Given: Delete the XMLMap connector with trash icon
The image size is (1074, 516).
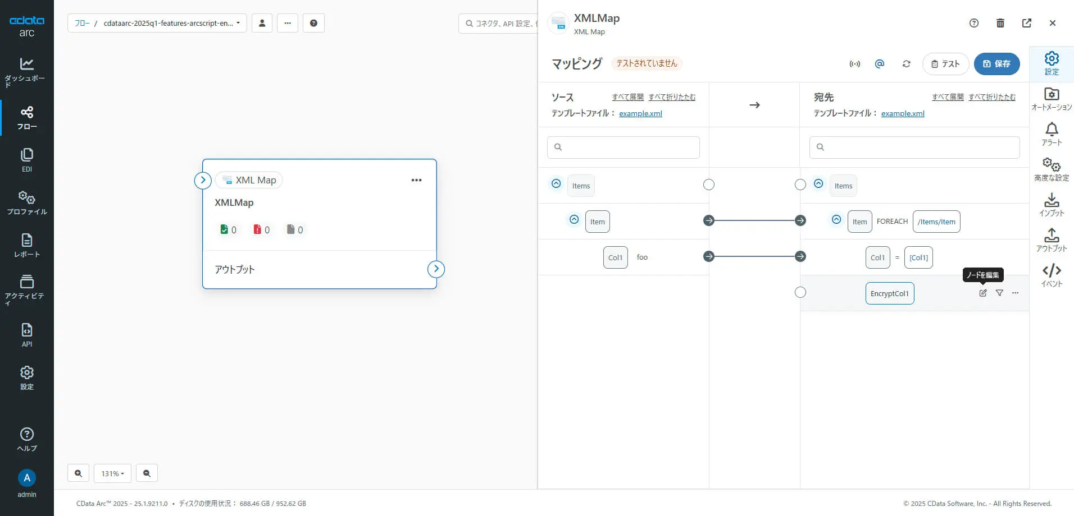Looking at the screenshot, I should tap(1000, 23).
